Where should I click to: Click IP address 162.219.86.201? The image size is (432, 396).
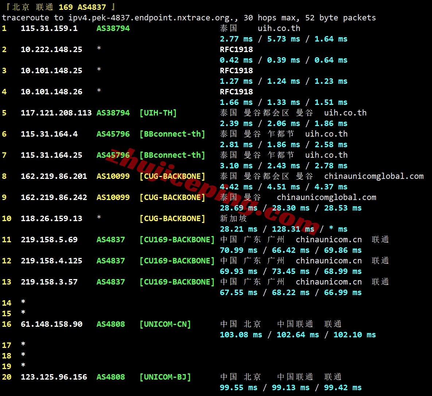click(54, 176)
